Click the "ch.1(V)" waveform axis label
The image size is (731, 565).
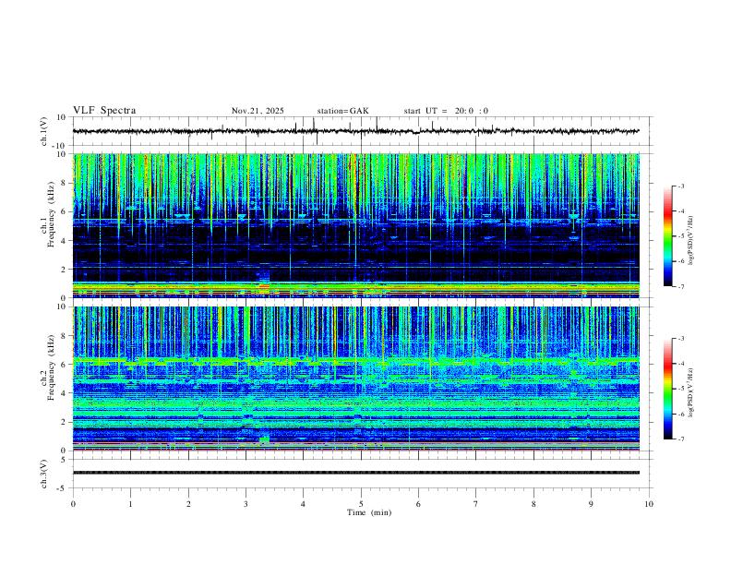[x=44, y=131]
